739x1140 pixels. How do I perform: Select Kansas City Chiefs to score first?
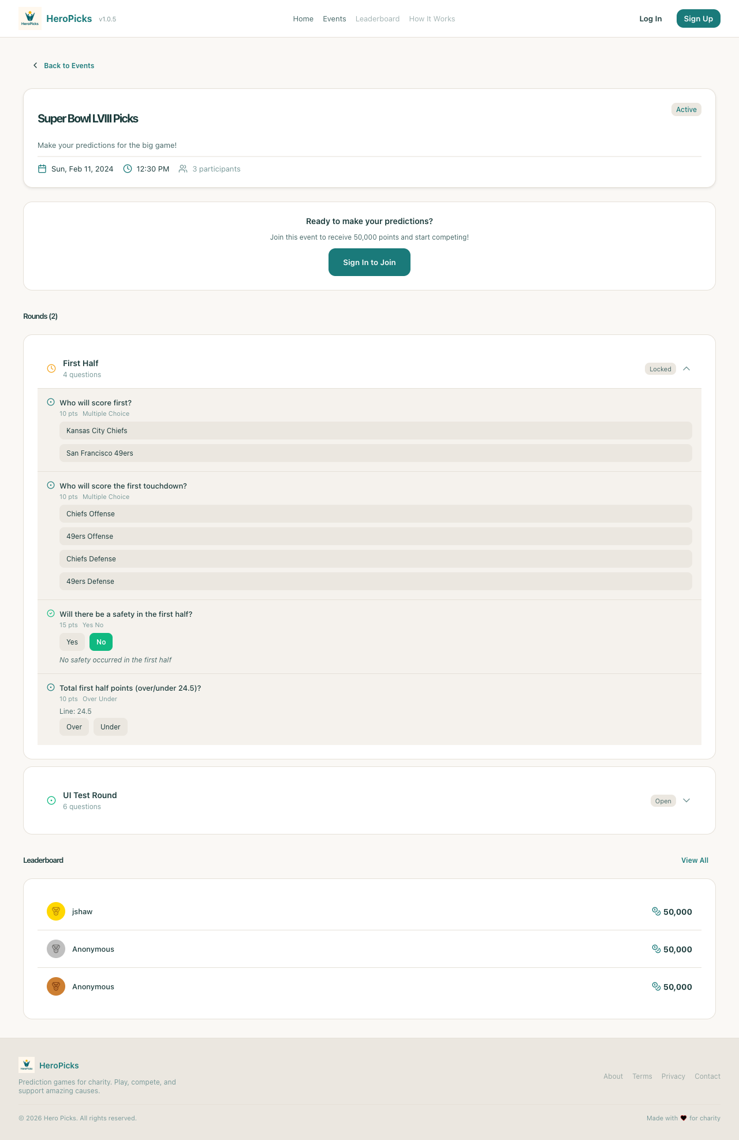pos(375,430)
